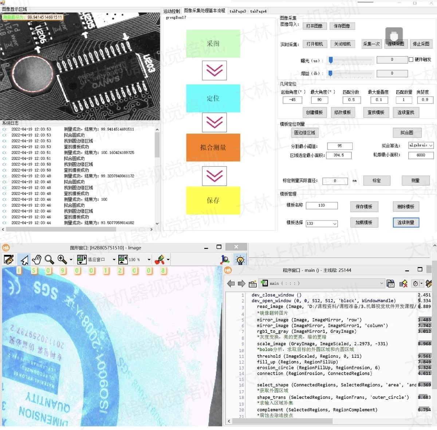
Task: Open the 适应窗口 image size dropdown
Action: [114, 260]
